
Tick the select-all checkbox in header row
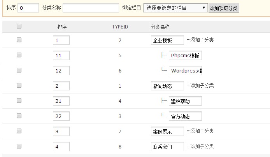tap(19, 26)
